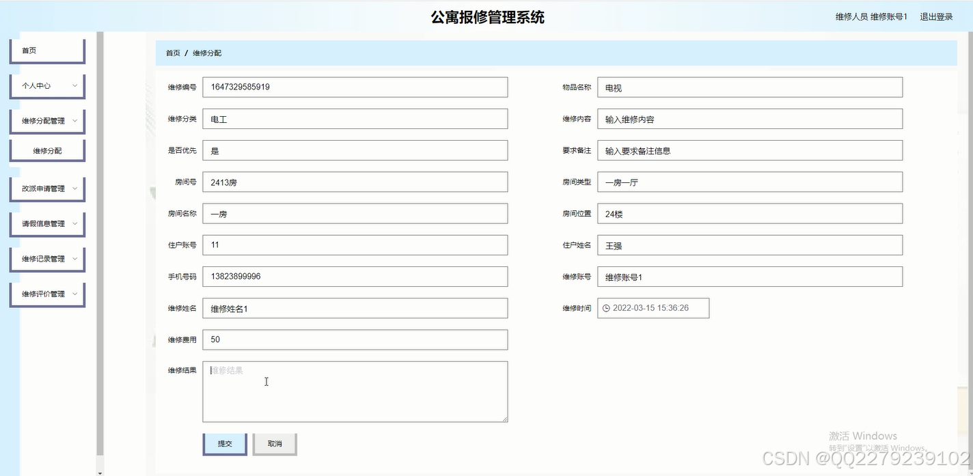Viewport: 973px width, 476px height.
Task: Select the 维修费用 field showing 50
Action: click(x=355, y=339)
